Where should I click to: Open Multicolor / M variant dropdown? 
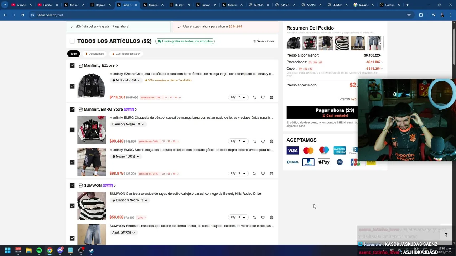[x=126, y=80]
